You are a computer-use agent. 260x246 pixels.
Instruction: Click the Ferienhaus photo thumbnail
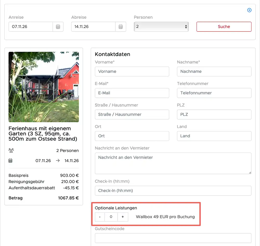(44, 87)
